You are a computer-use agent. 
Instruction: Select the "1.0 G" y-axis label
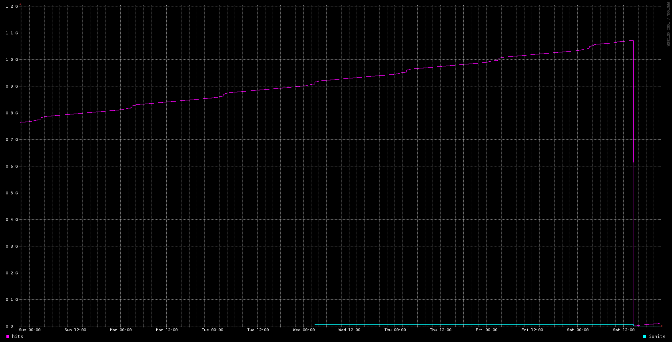click(x=12, y=60)
